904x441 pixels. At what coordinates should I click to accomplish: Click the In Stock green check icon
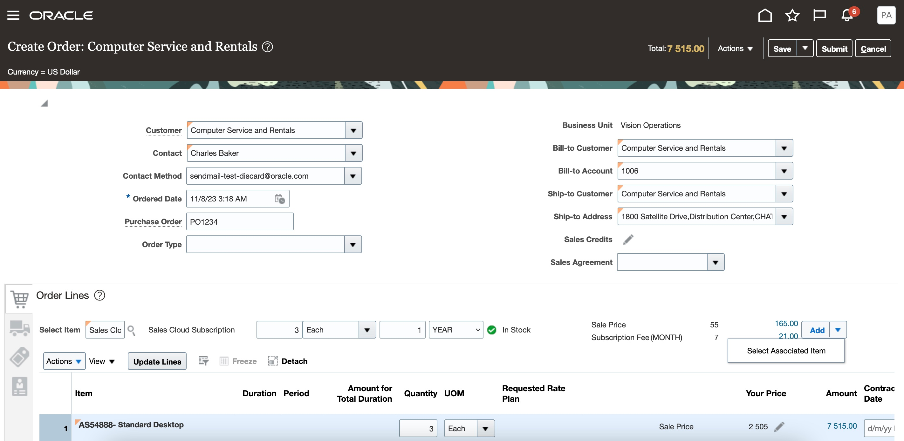[492, 330]
